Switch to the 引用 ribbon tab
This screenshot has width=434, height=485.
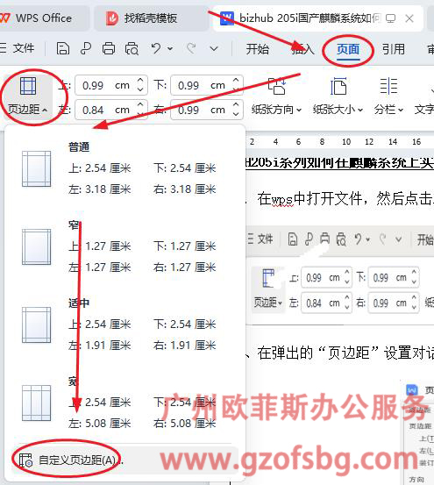pyautogui.click(x=394, y=49)
